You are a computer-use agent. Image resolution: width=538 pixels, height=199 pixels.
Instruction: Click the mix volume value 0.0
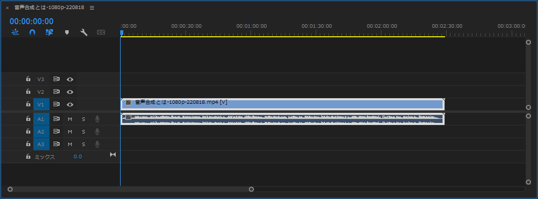[x=78, y=157]
